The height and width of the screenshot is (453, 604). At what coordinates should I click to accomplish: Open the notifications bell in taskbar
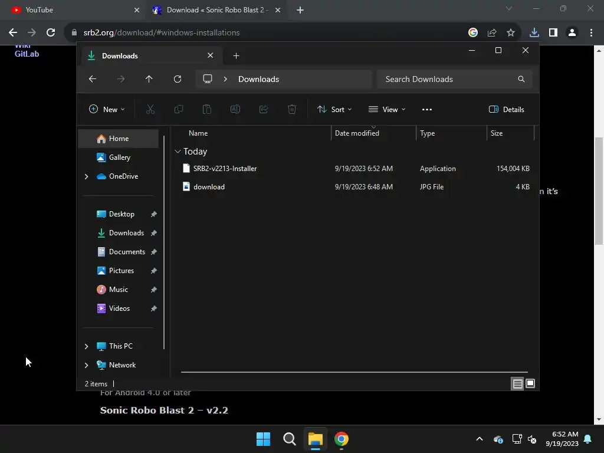click(x=588, y=439)
